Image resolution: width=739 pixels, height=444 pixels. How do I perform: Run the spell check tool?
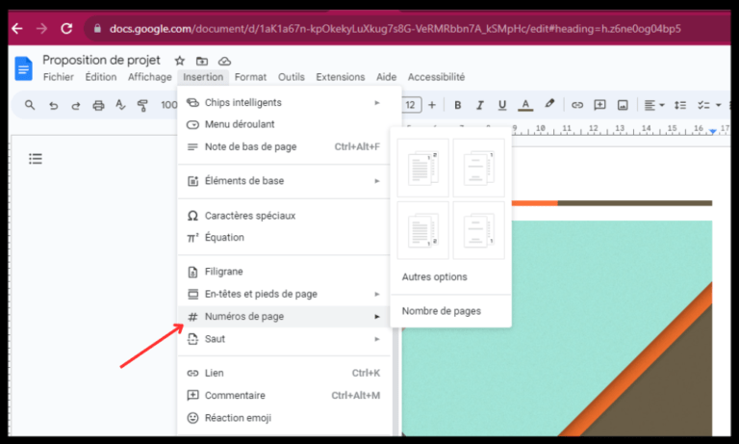(x=120, y=105)
